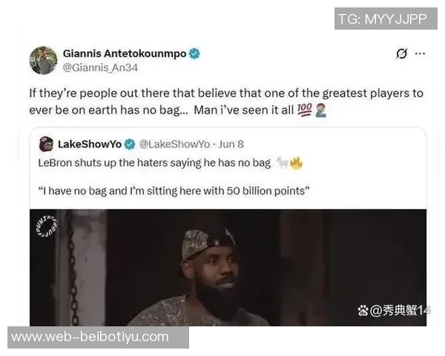Click the 100 emoji in the tweet
This screenshot has height=356, width=445.
coord(305,109)
